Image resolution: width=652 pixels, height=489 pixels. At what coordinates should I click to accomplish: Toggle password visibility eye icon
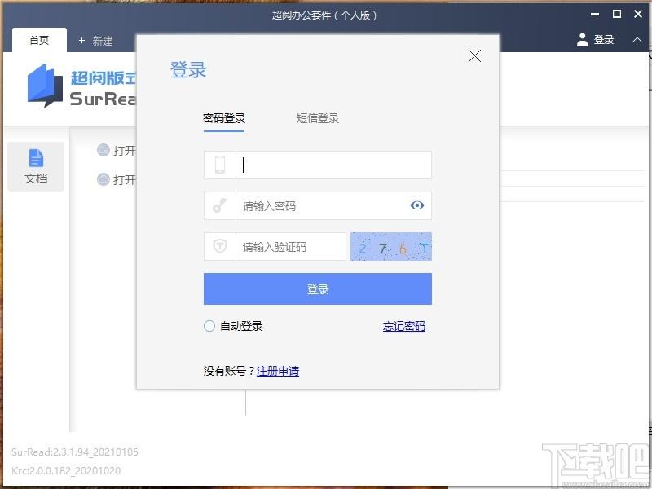417,205
